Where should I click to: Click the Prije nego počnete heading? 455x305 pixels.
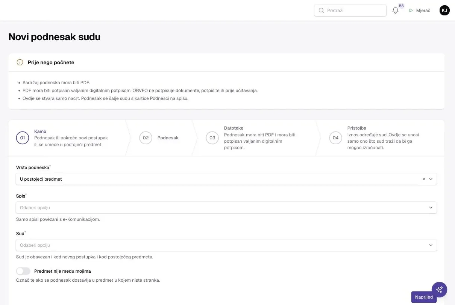pos(51,62)
